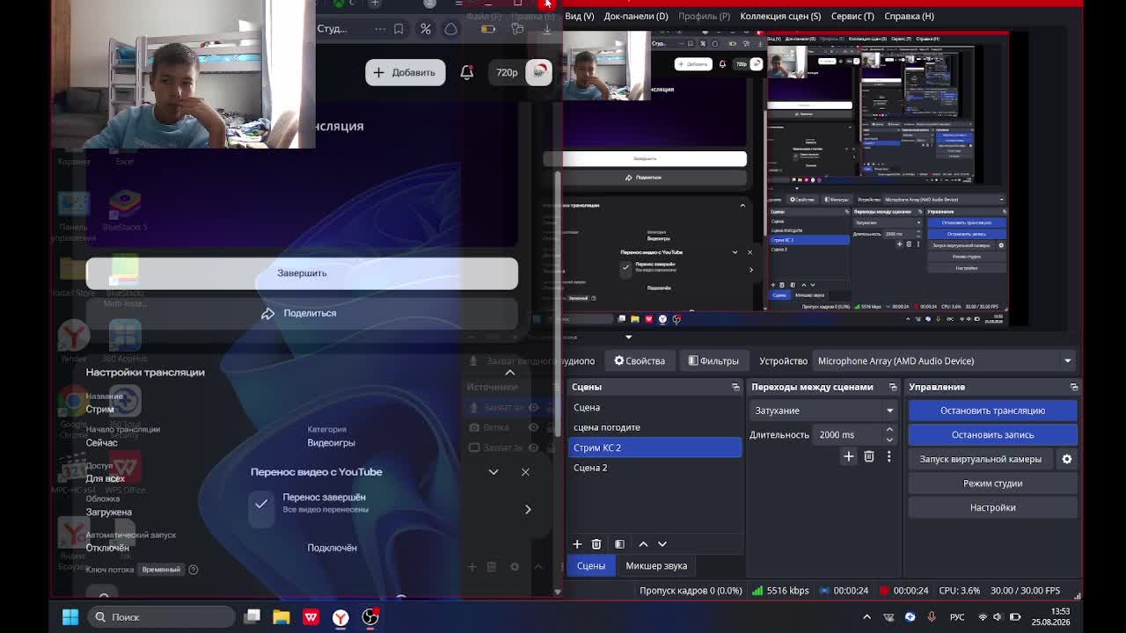Undock the Управление panel
Image resolution: width=1126 pixels, height=633 pixels.
[x=1074, y=387]
